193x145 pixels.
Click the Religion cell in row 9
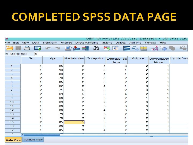click(138, 98)
